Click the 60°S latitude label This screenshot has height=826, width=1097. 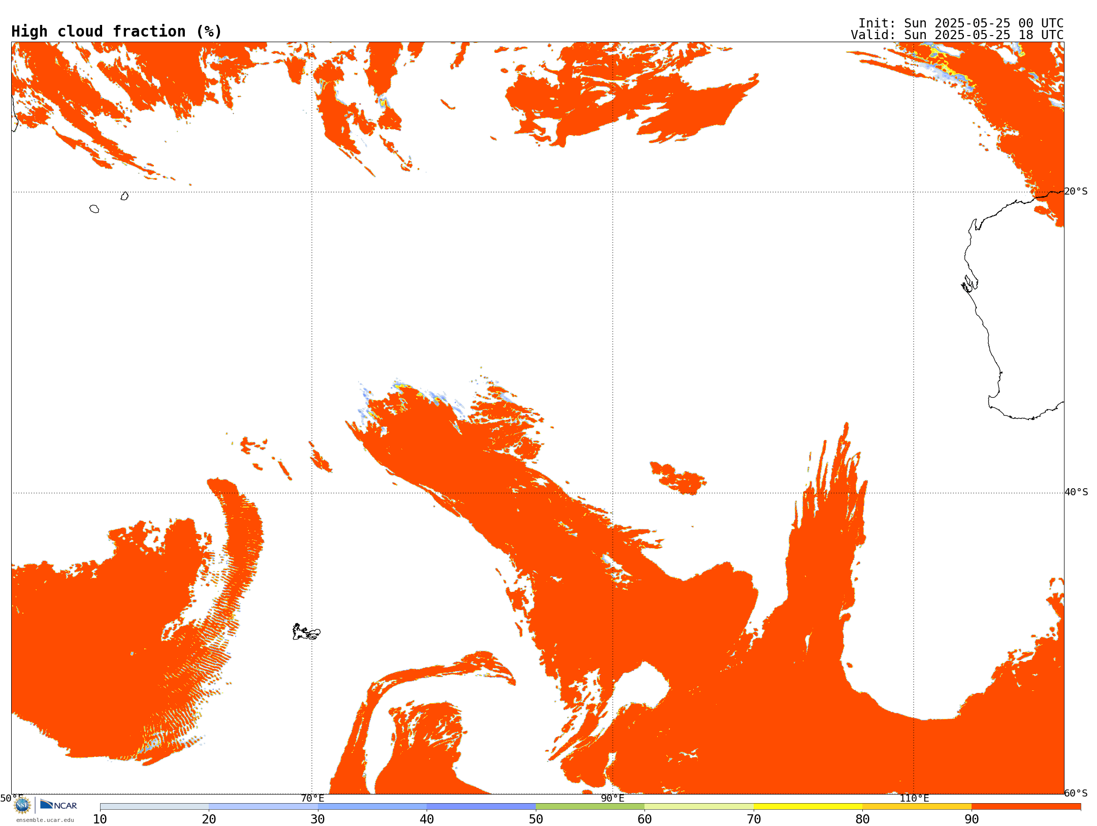coord(1076,793)
